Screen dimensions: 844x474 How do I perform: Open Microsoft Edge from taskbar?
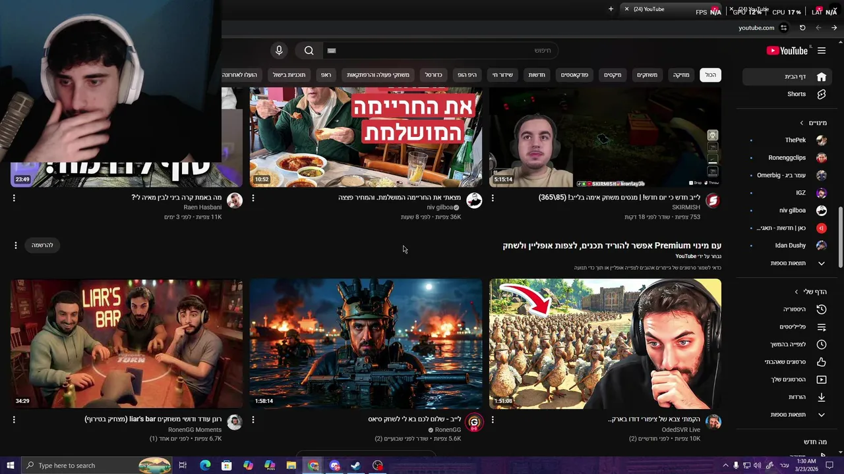coord(205,465)
